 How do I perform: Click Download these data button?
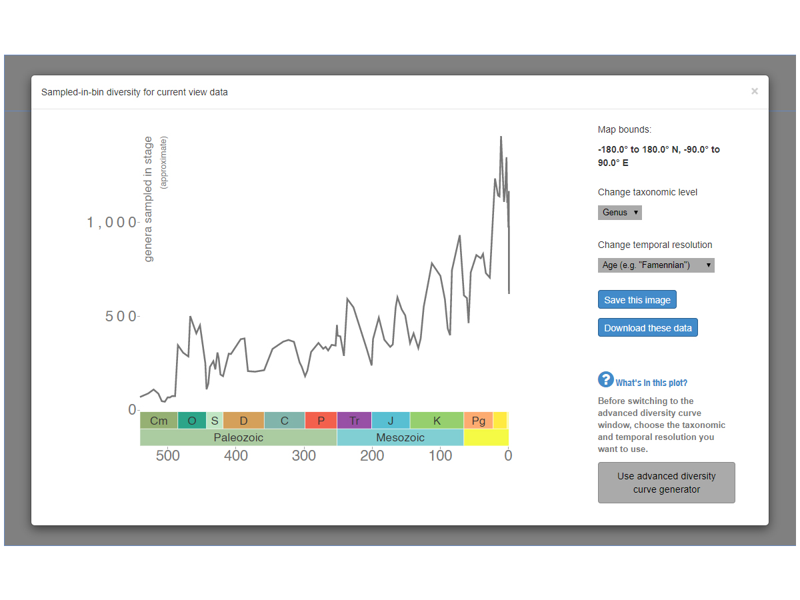pos(647,328)
